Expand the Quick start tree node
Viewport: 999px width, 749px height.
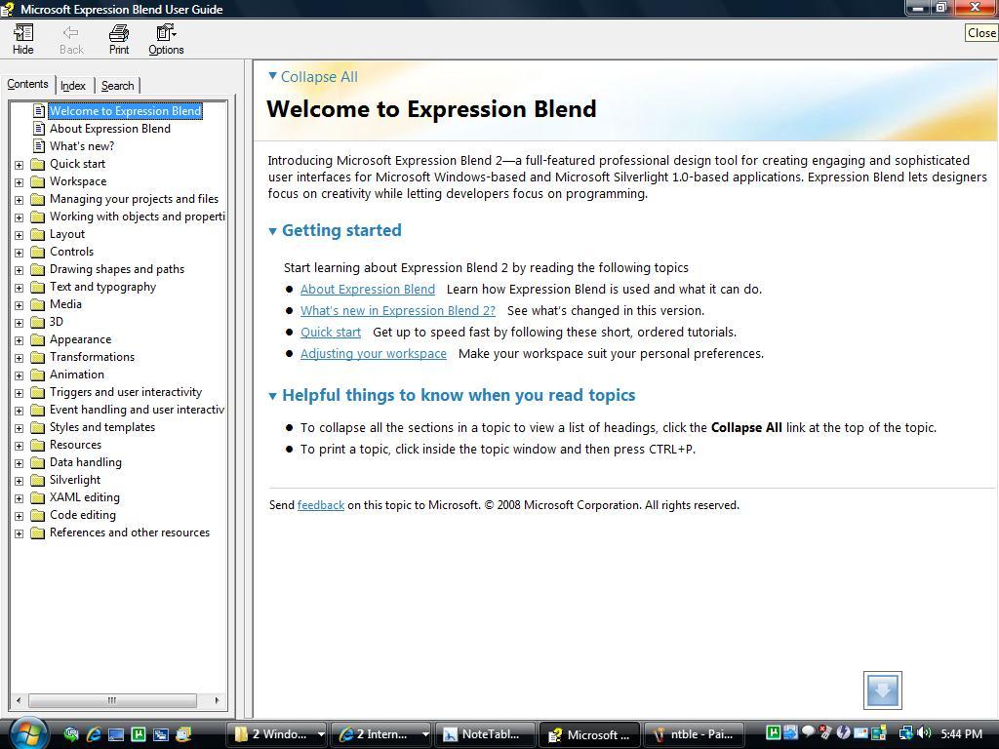click(20, 165)
